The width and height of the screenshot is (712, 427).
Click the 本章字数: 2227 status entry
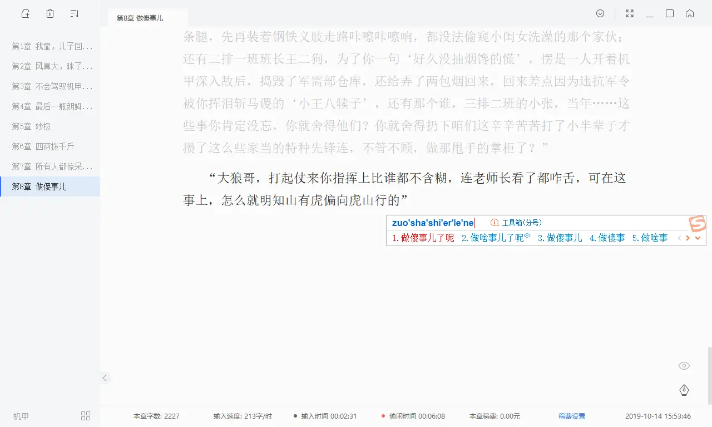[x=156, y=416]
